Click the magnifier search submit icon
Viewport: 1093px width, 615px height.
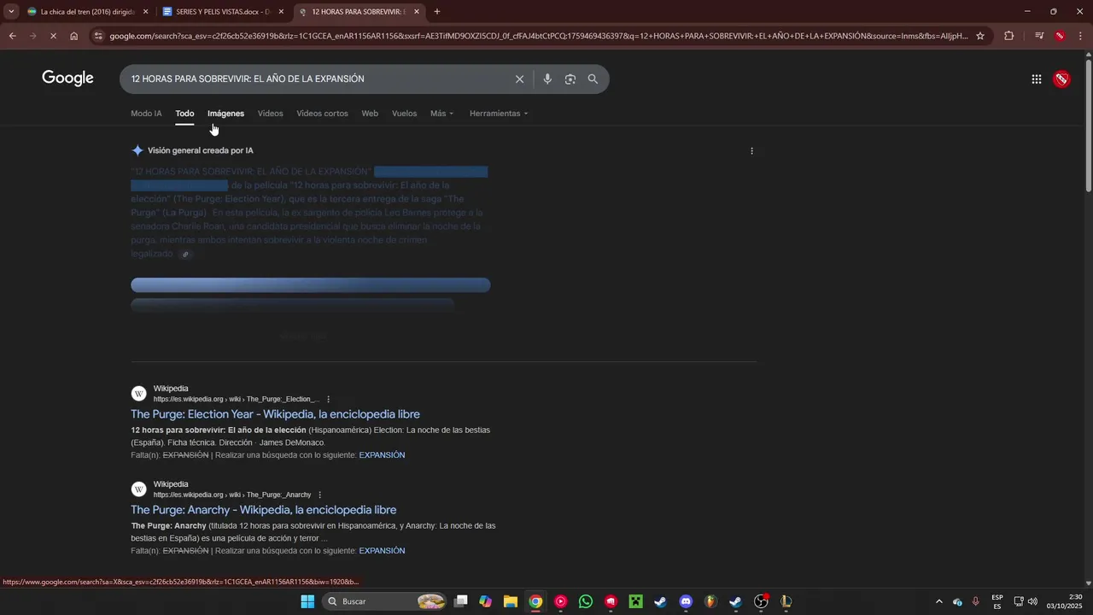[x=593, y=79]
